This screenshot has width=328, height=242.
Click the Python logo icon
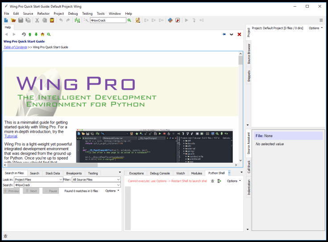click(x=170, y=20)
